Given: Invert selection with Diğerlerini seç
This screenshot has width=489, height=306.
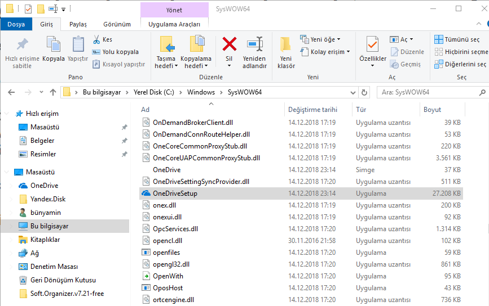Looking at the screenshot, I should coord(460,64).
